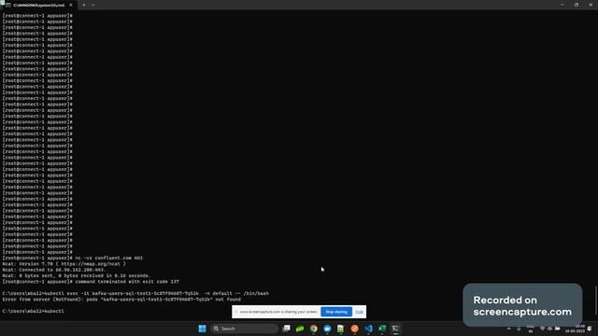Open the orange Postman icon in taskbar
The width and height of the screenshot is (598, 336).
pyautogui.click(x=355, y=329)
